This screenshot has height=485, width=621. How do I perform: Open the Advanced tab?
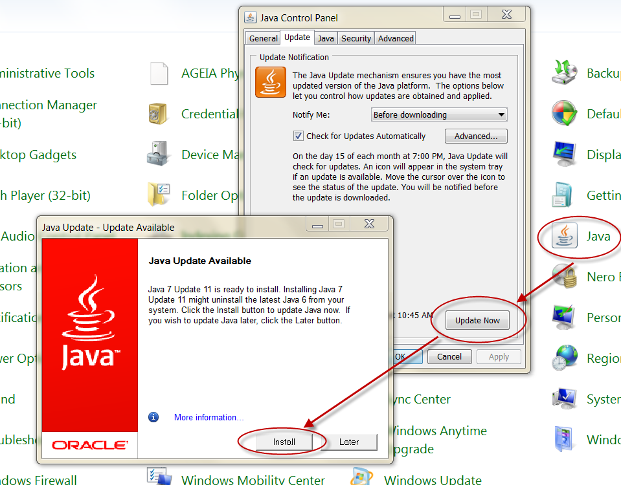(396, 38)
